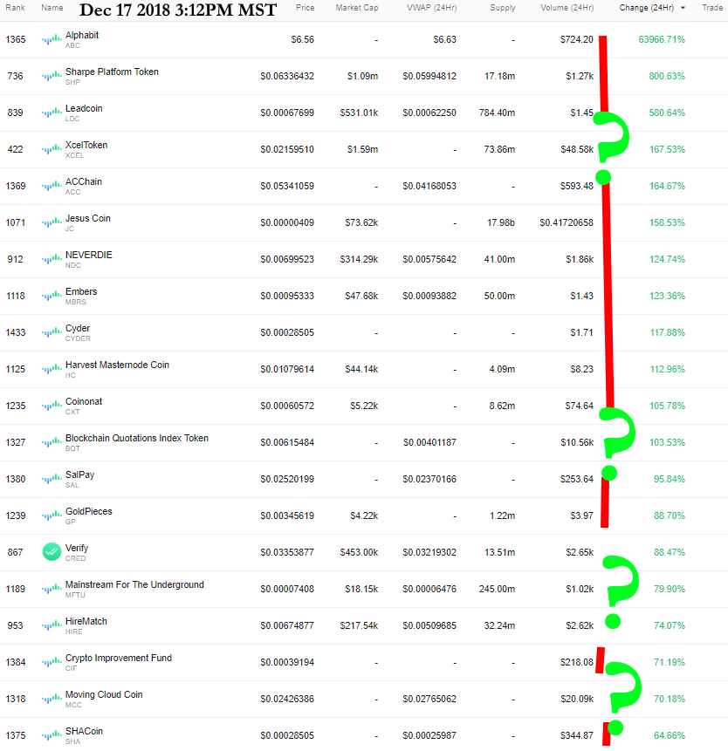This screenshot has width=728, height=751.
Task: Sort by the Supply column header
Action: click(x=502, y=8)
